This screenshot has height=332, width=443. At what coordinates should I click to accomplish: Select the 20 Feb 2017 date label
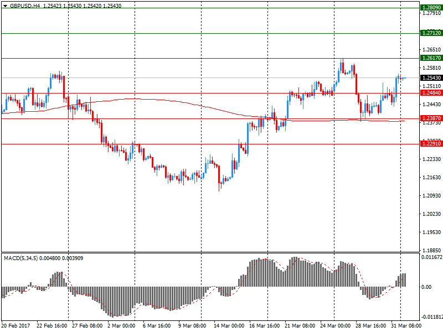click(16, 325)
